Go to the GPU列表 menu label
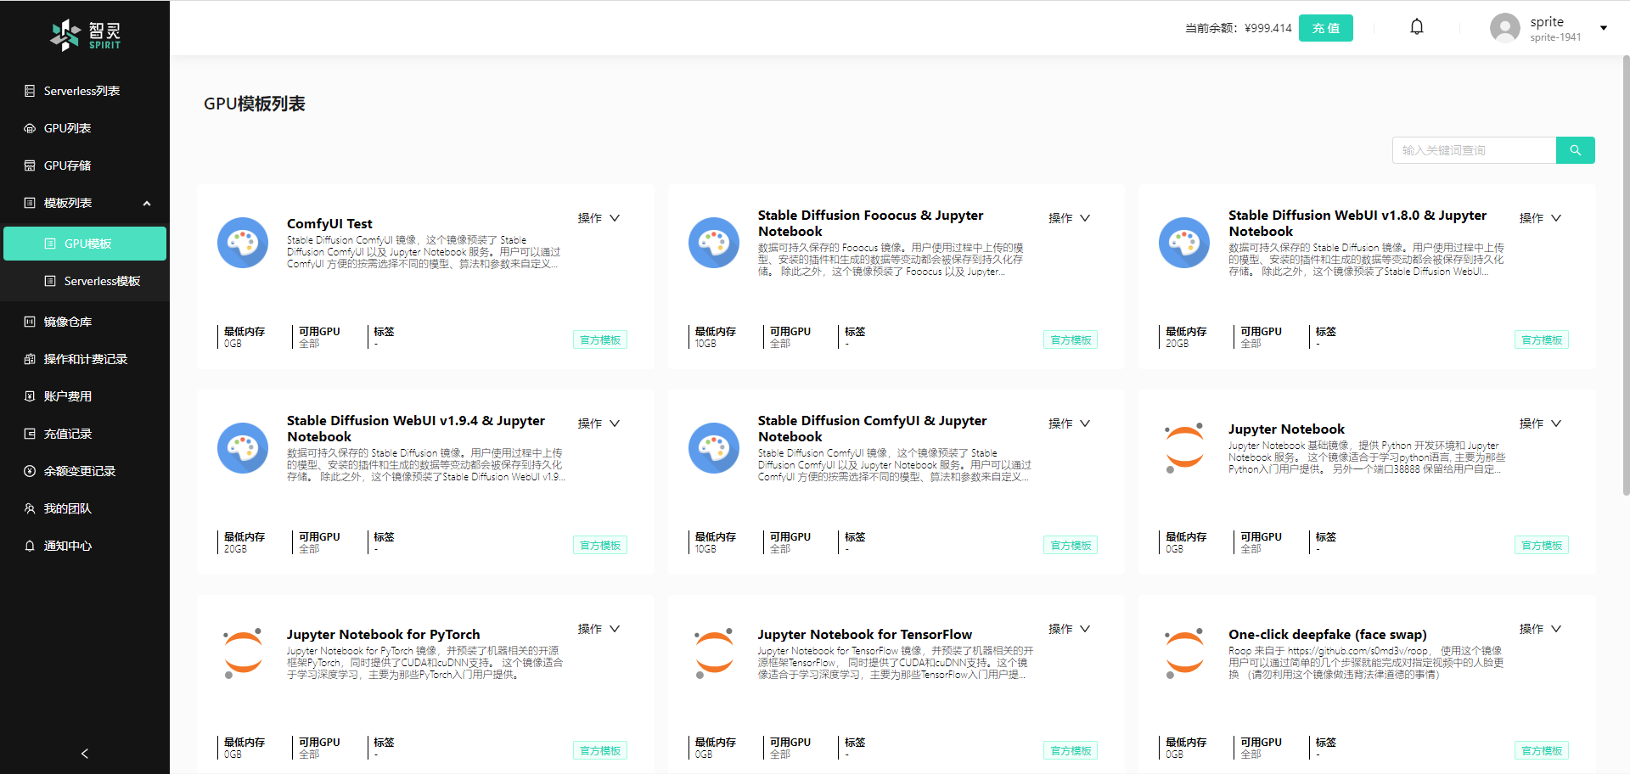Screen dimensions: 1630x774 67,128
